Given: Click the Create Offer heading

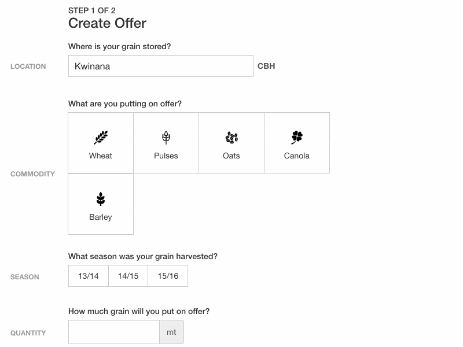Looking at the screenshot, I should (107, 23).
